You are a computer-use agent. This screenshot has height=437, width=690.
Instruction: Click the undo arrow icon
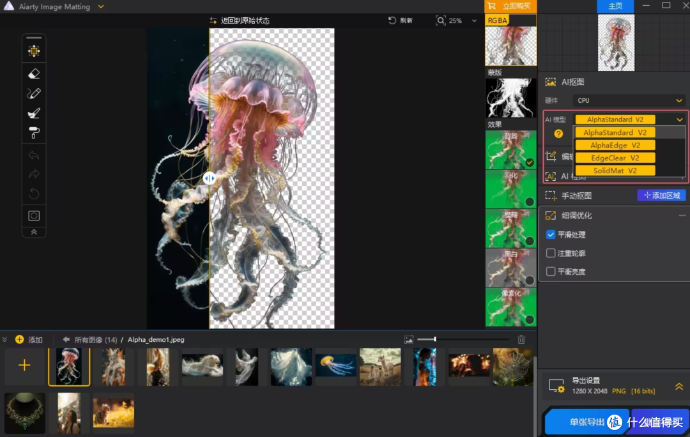click(34, 155)
